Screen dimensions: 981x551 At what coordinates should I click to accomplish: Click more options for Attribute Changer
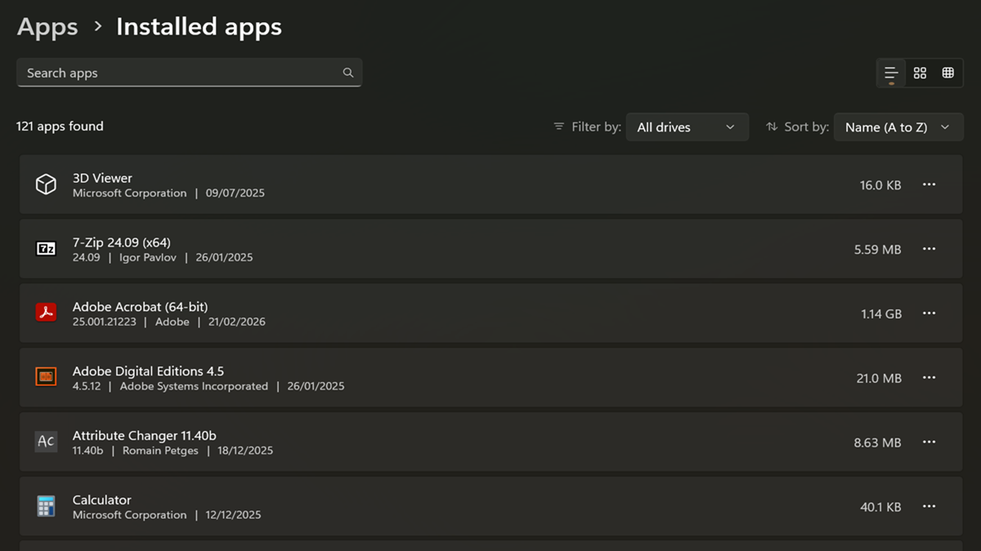tap(929, 442)
